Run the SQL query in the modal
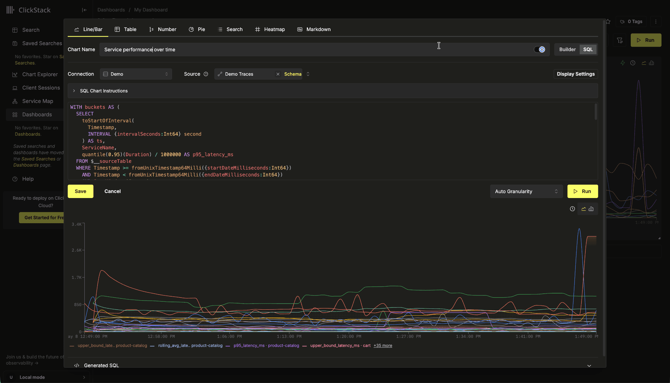Viewport: 670px width, 383px height. tap(583, 191)
